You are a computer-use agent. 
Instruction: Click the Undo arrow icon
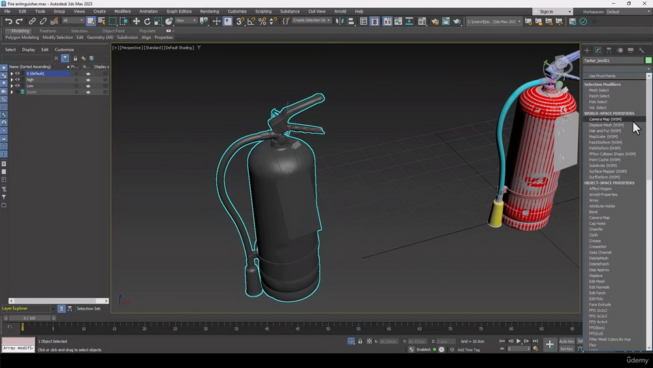(x=8, y=22)
